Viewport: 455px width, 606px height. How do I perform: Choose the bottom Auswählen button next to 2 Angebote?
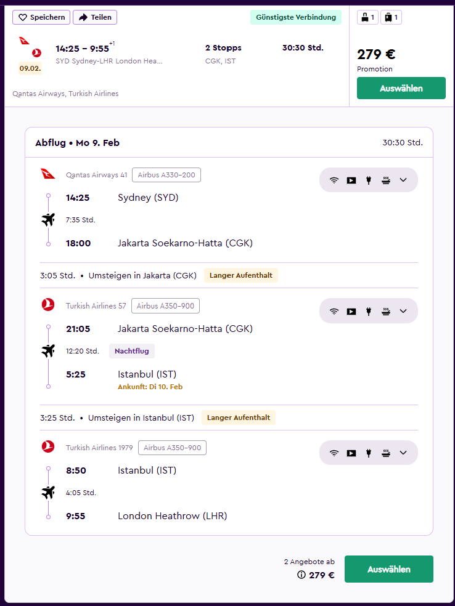click(389, 569)
